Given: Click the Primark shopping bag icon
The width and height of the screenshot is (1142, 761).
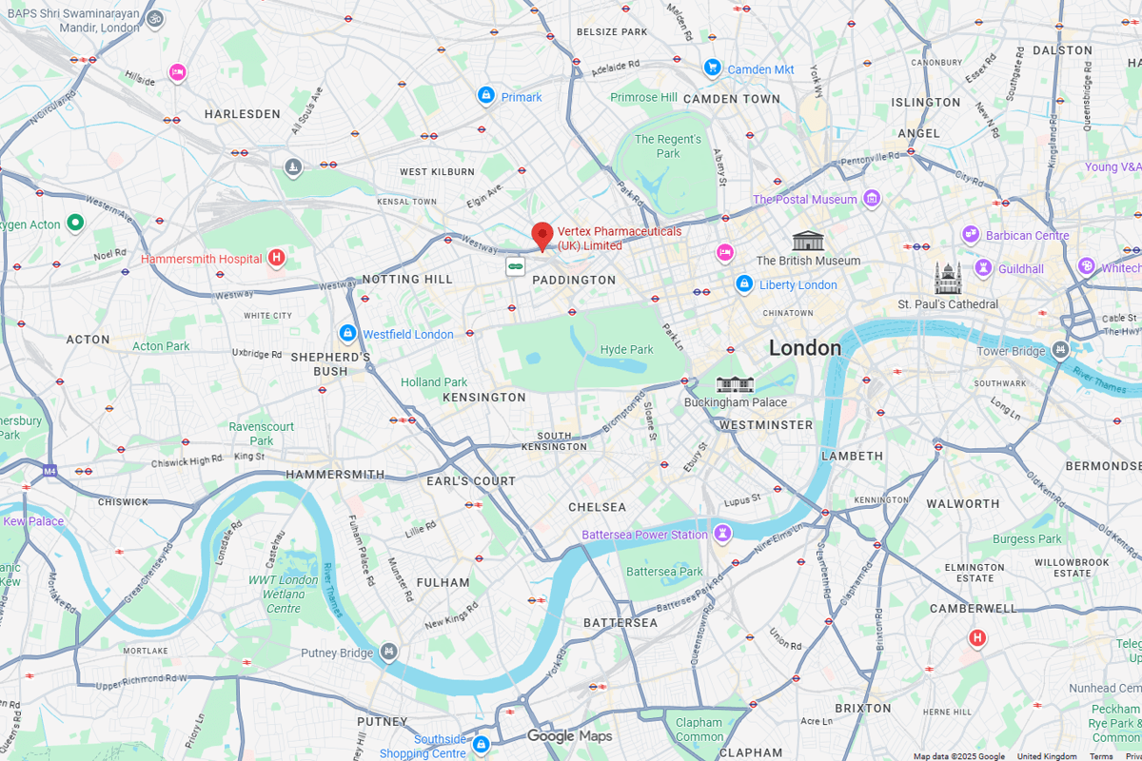Looking at the screenshot, I should [486, 96].
